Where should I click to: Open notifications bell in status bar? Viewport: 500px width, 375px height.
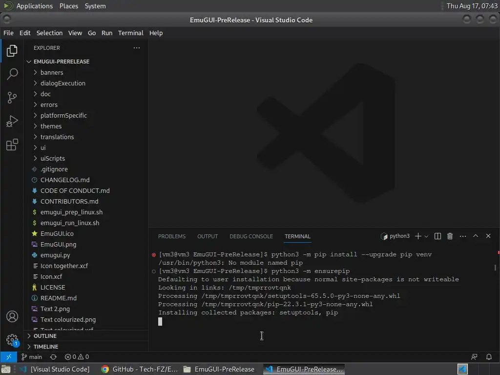tap(489, 357)
